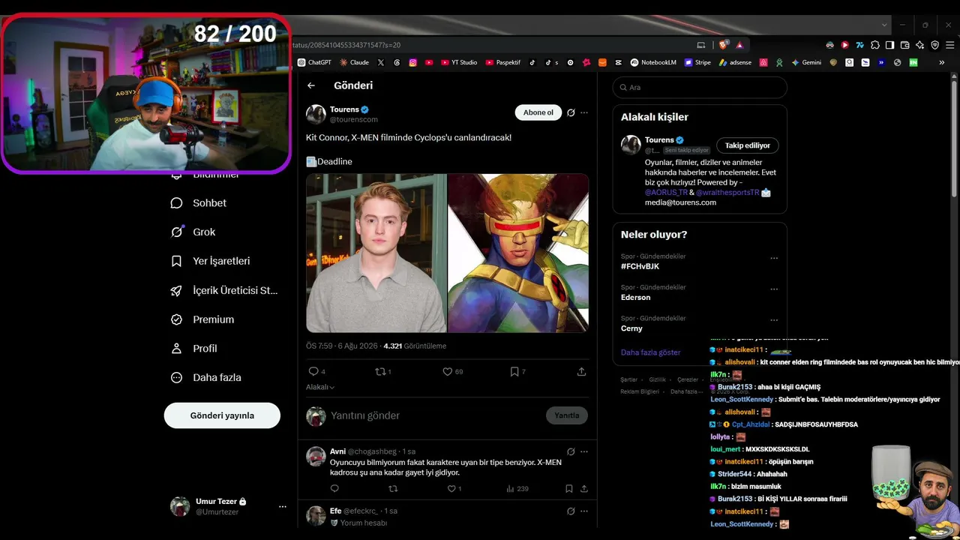Go back using the arrow beside Gönderi

pos(311,85)
